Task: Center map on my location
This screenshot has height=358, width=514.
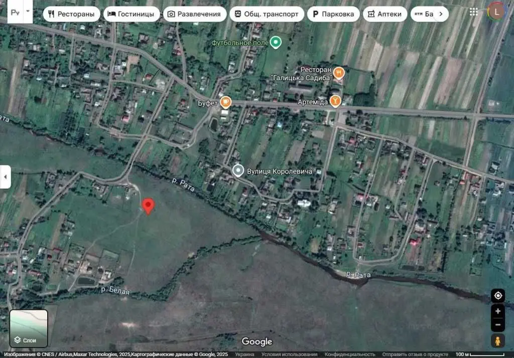Action: click(498, 296)
